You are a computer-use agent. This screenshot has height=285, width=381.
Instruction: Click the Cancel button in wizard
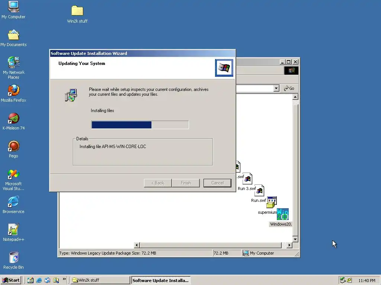pos(217,183)
